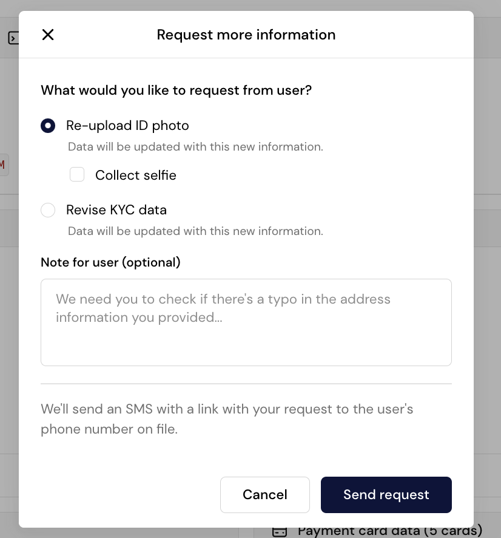Click the payment card icon near bottom

click(x=279, y=530)
